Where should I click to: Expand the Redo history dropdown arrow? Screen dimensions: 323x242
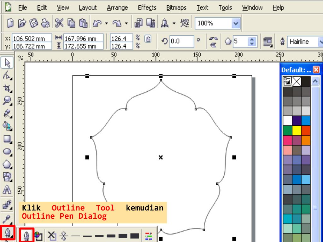click(126, 23)
